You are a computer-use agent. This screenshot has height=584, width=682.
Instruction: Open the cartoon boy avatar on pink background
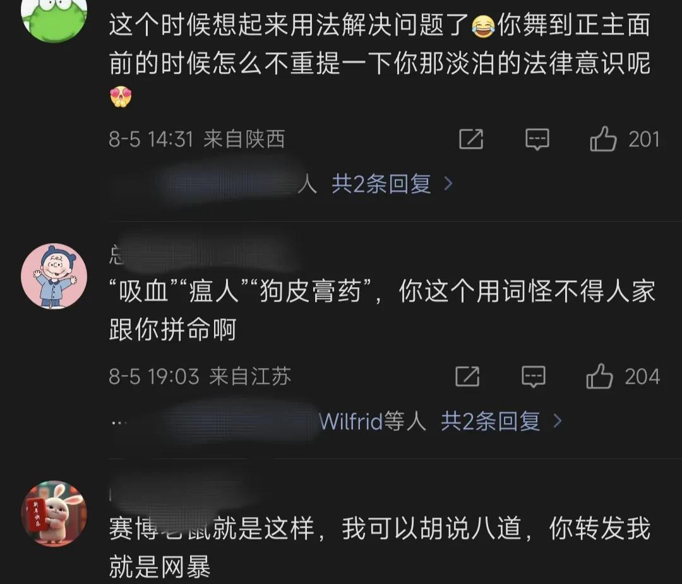click(54, 276)
